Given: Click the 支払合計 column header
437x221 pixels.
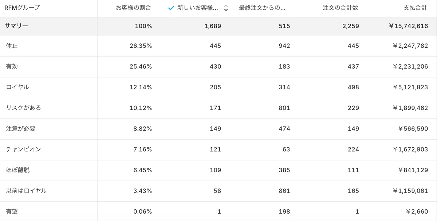Looking at the screenshot, I should [x=415, y=8].
